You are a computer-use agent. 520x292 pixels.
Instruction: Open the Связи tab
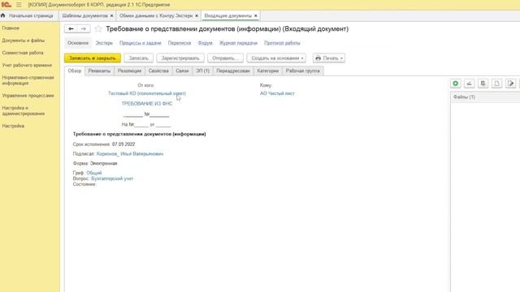(182, 71)
